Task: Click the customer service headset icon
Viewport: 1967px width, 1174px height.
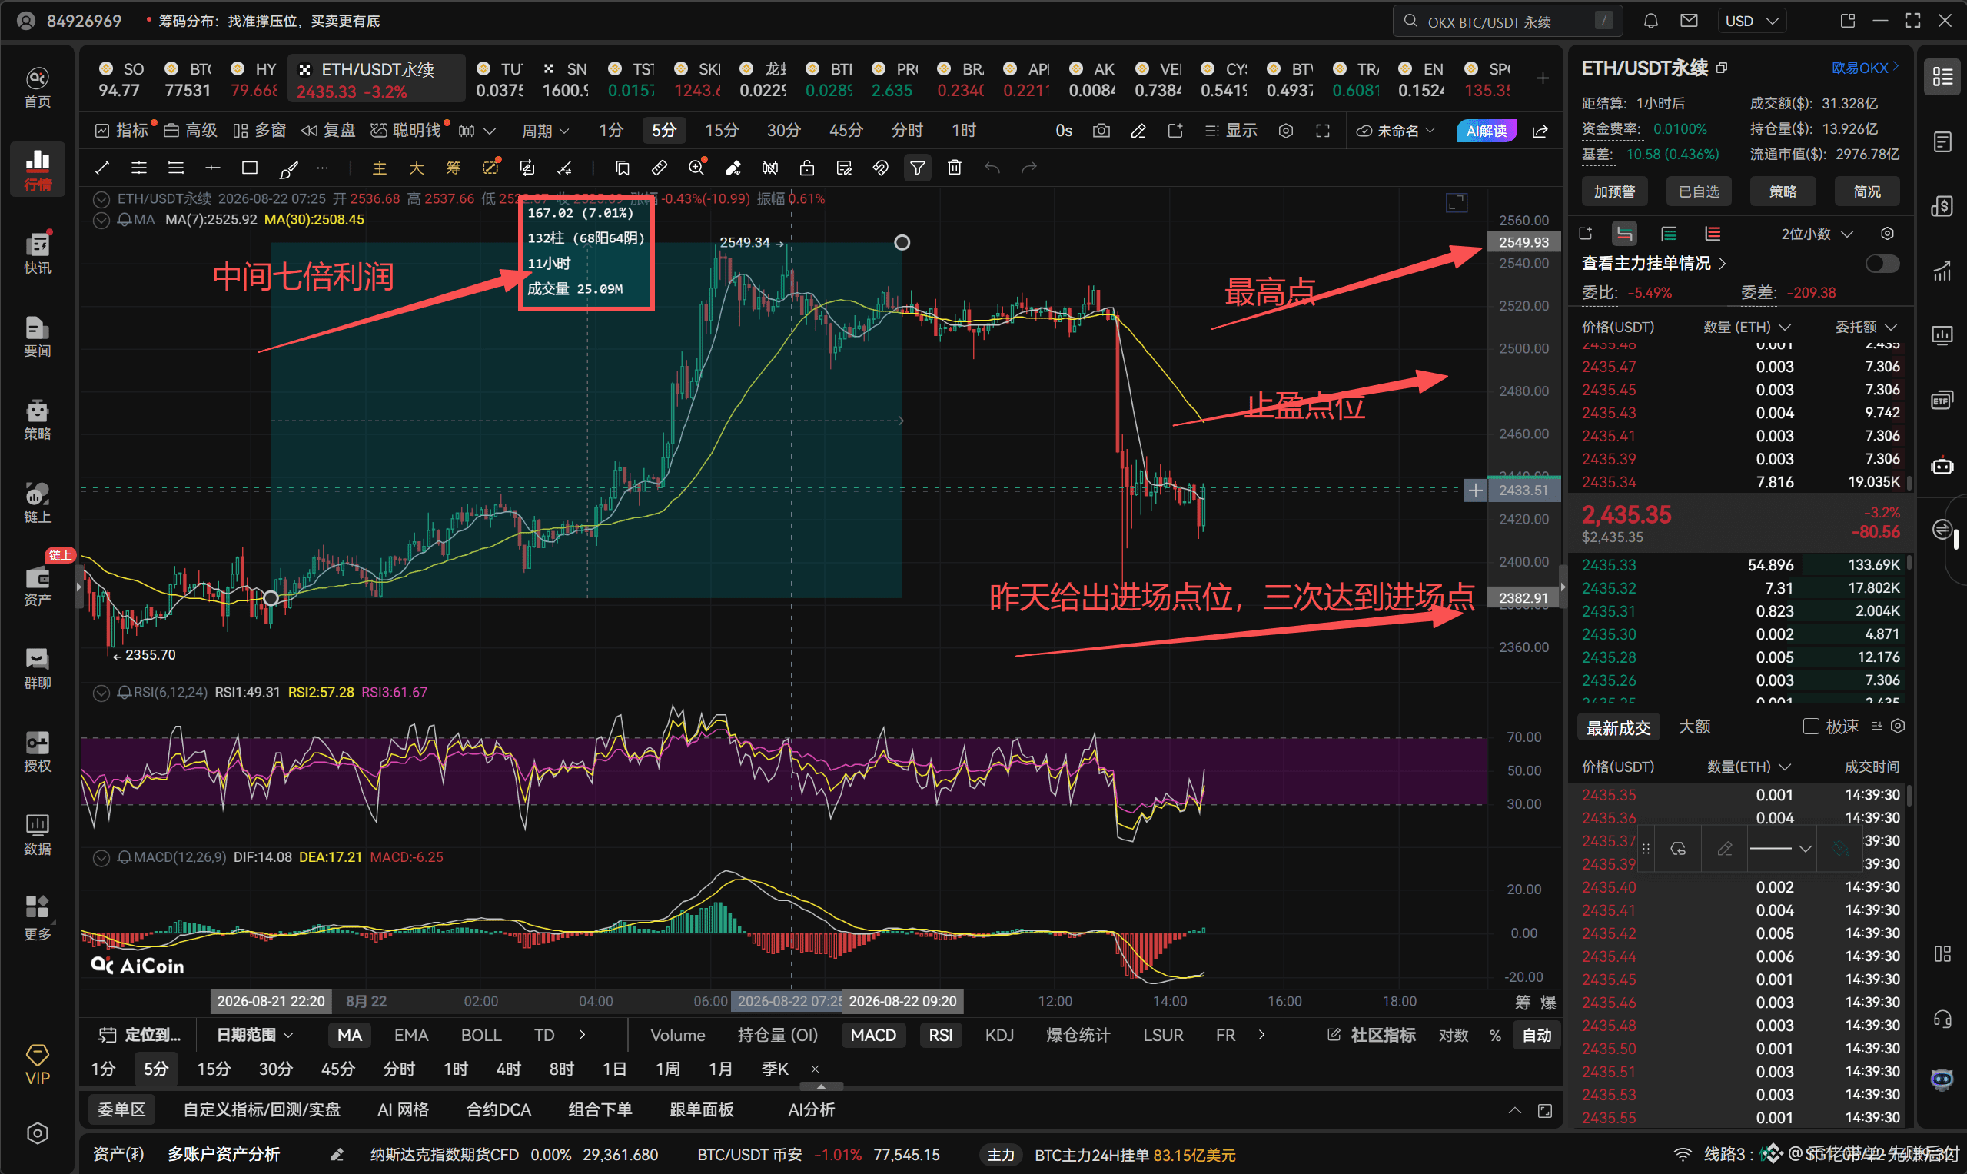Action: 1942,1018
